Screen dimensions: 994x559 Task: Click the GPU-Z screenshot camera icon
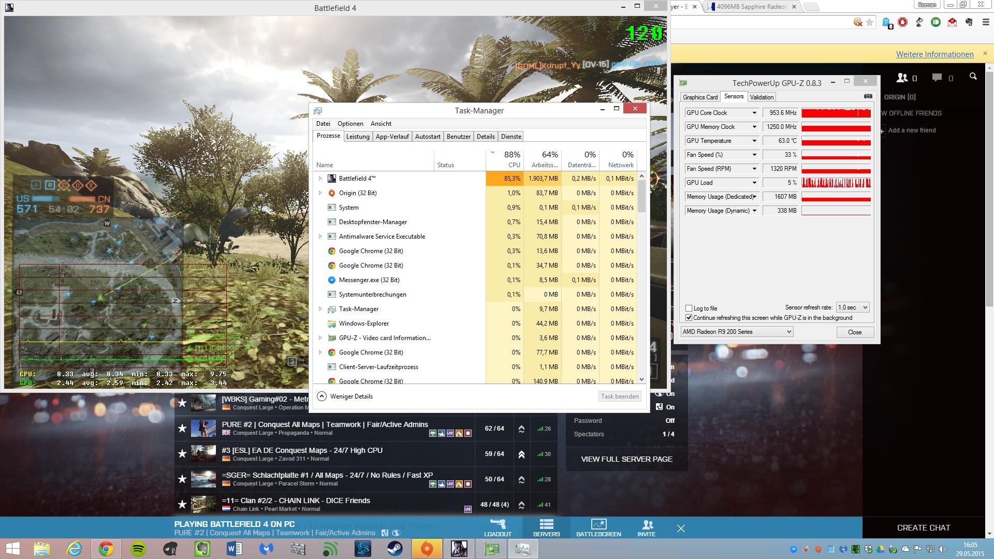point(868,96)
